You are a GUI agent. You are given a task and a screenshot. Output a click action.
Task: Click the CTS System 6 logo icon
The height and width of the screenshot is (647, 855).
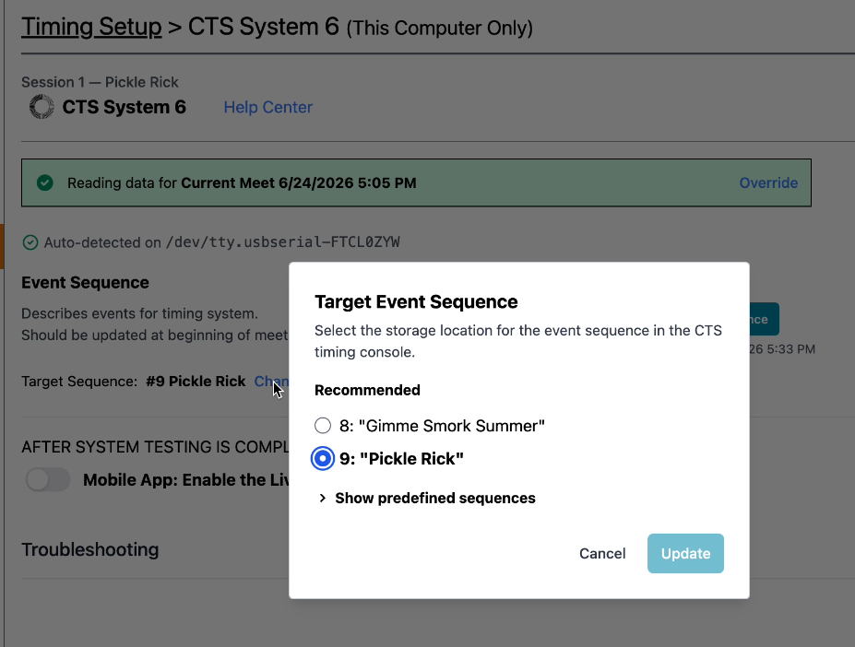click(42, 107)
